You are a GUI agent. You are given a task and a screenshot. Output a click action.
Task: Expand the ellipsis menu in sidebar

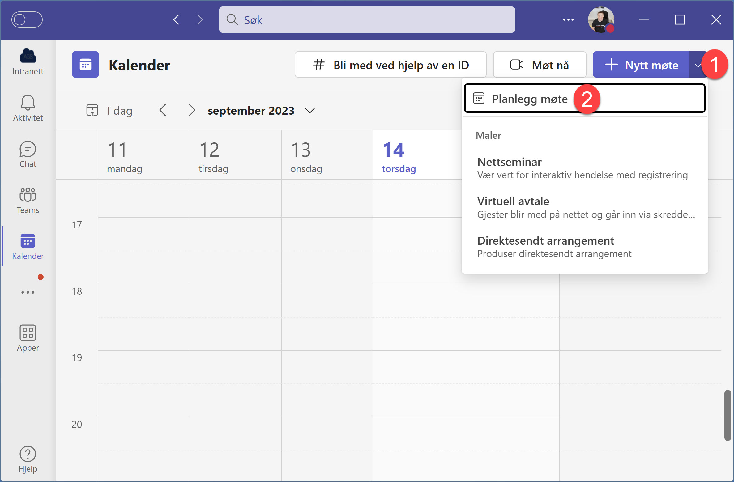[28, 292]
